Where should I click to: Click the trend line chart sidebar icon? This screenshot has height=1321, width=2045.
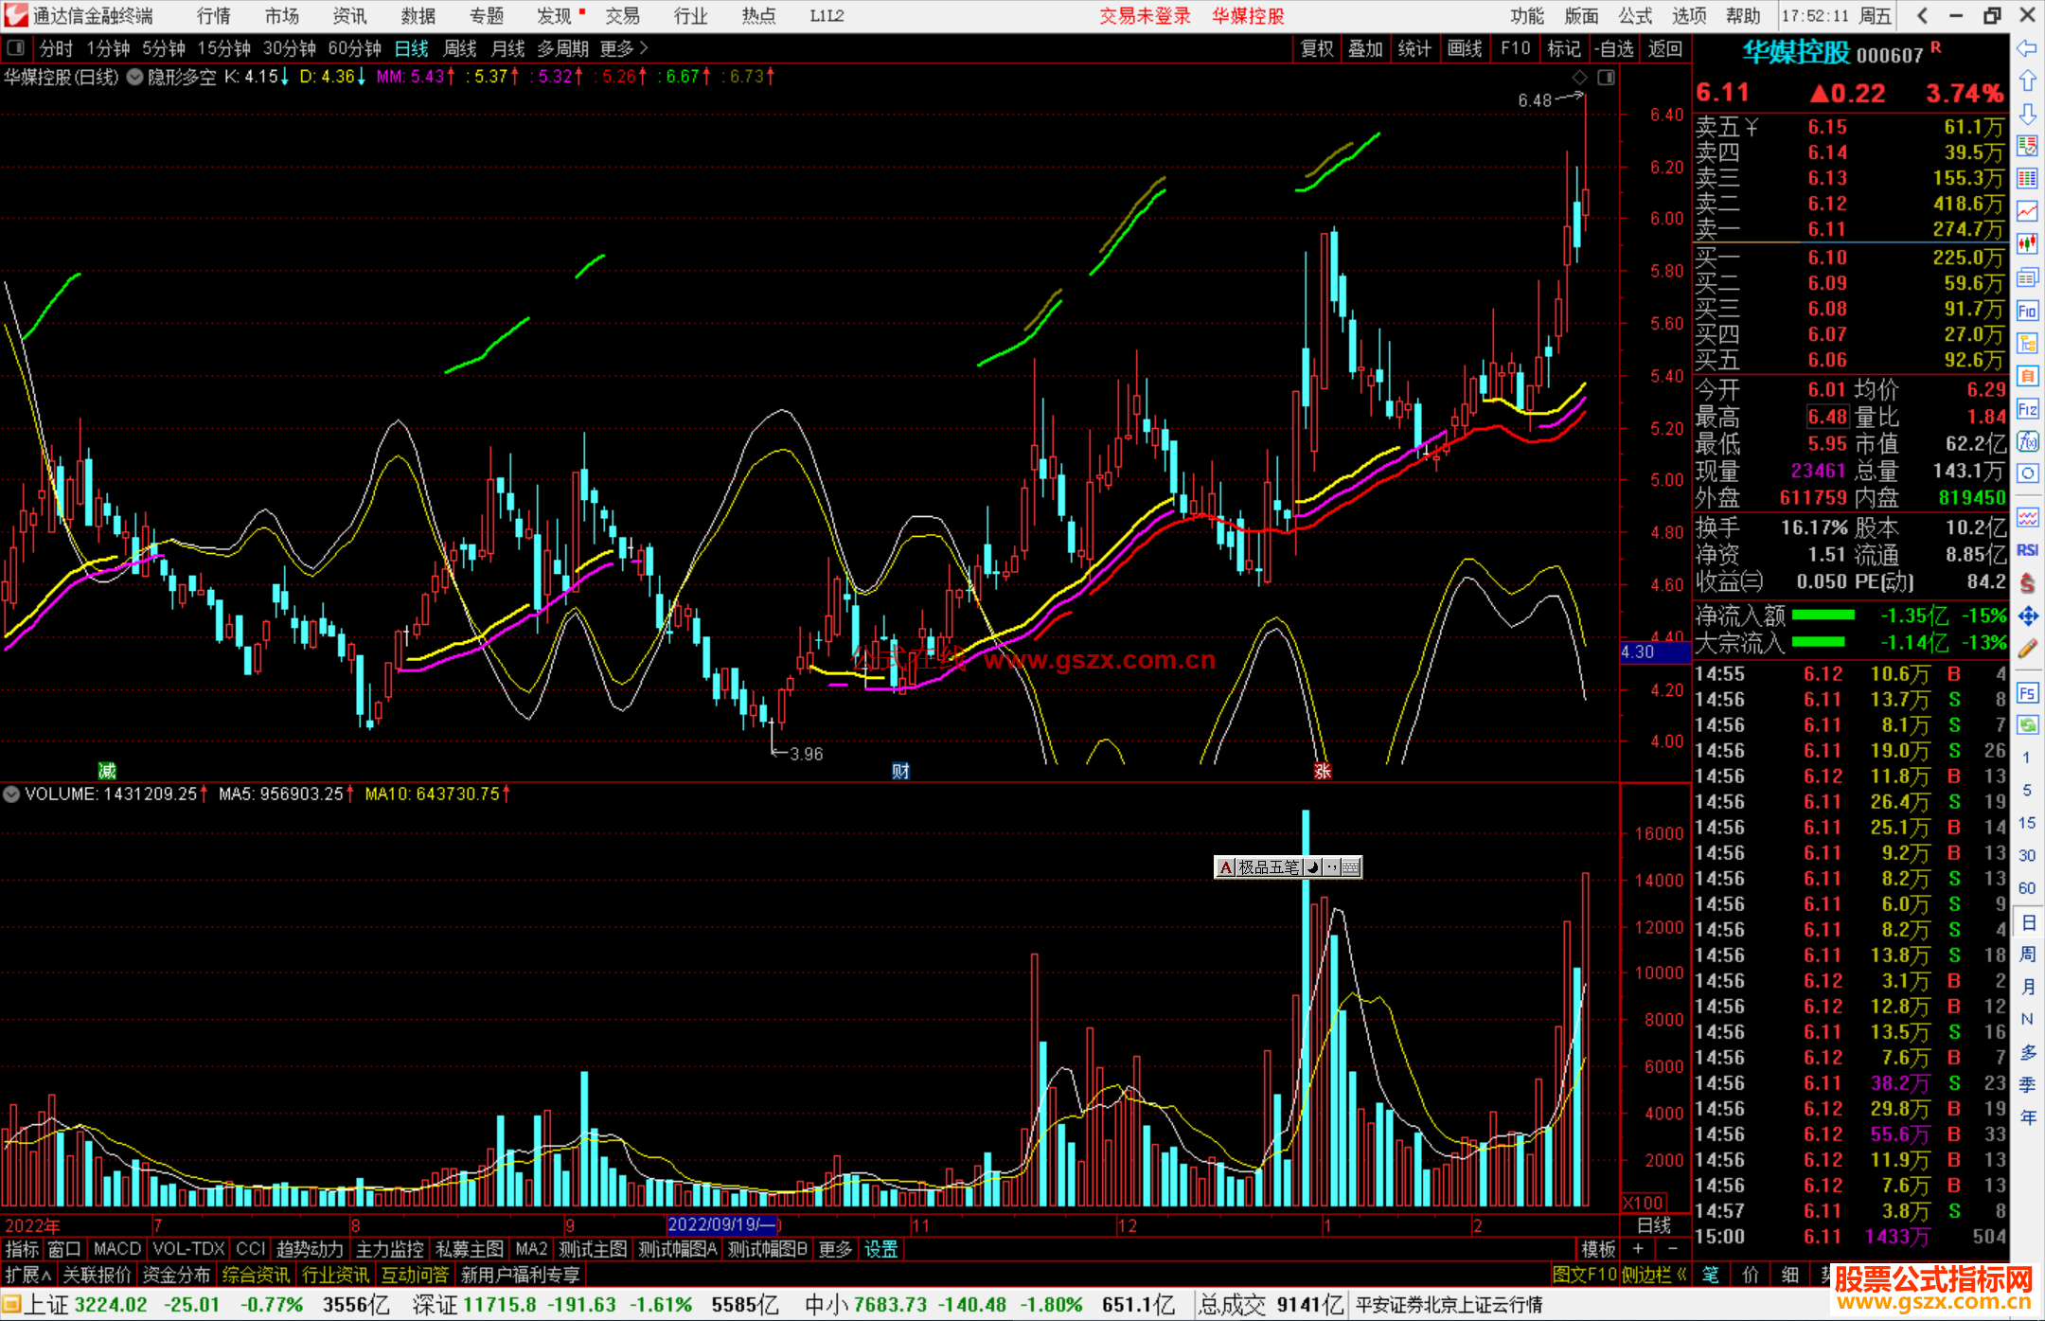point(2027,210)
